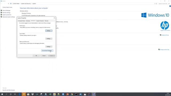Click Control Panel in breadcrumb

(16, 3)
